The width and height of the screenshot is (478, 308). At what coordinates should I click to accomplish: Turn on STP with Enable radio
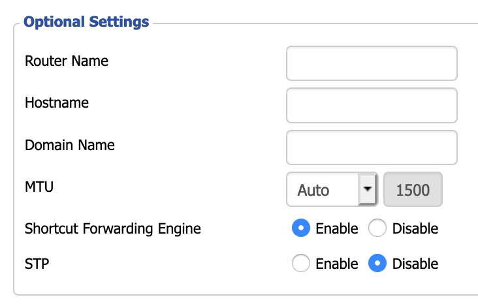point(301,263)
